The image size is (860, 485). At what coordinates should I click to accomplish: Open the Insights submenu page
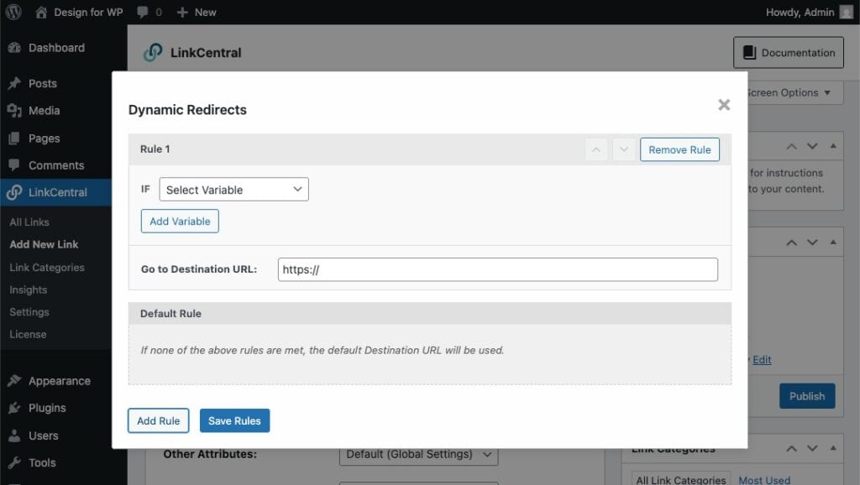(x=29, y=289)
